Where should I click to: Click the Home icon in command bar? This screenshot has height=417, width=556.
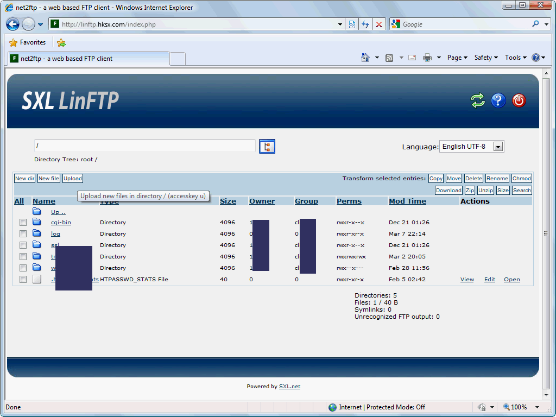pos(365,58)
